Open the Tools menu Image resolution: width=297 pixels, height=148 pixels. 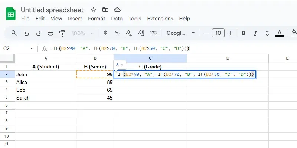click(x=135, y=18)
